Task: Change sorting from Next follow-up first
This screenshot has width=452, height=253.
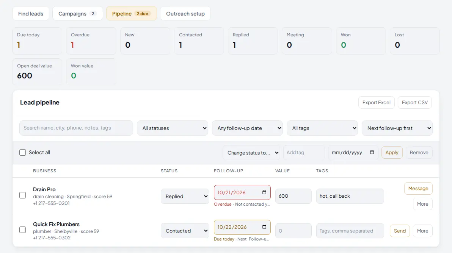Action: 397,128
